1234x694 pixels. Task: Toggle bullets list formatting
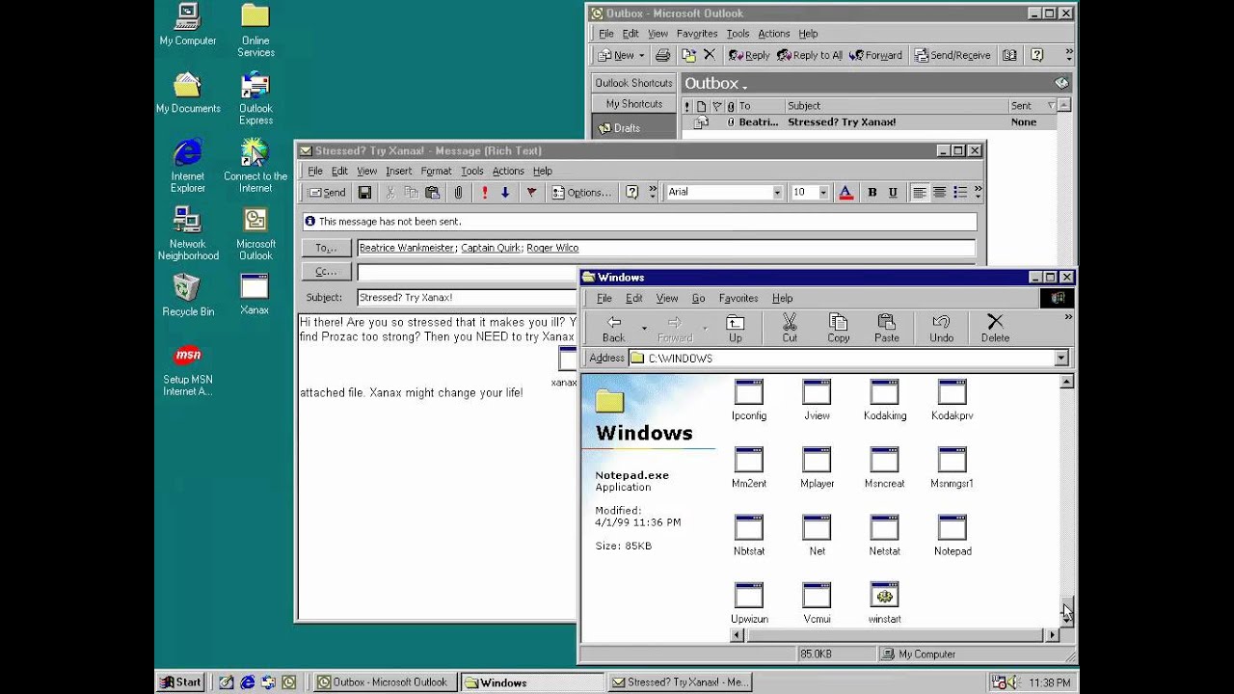click(960, 193)
